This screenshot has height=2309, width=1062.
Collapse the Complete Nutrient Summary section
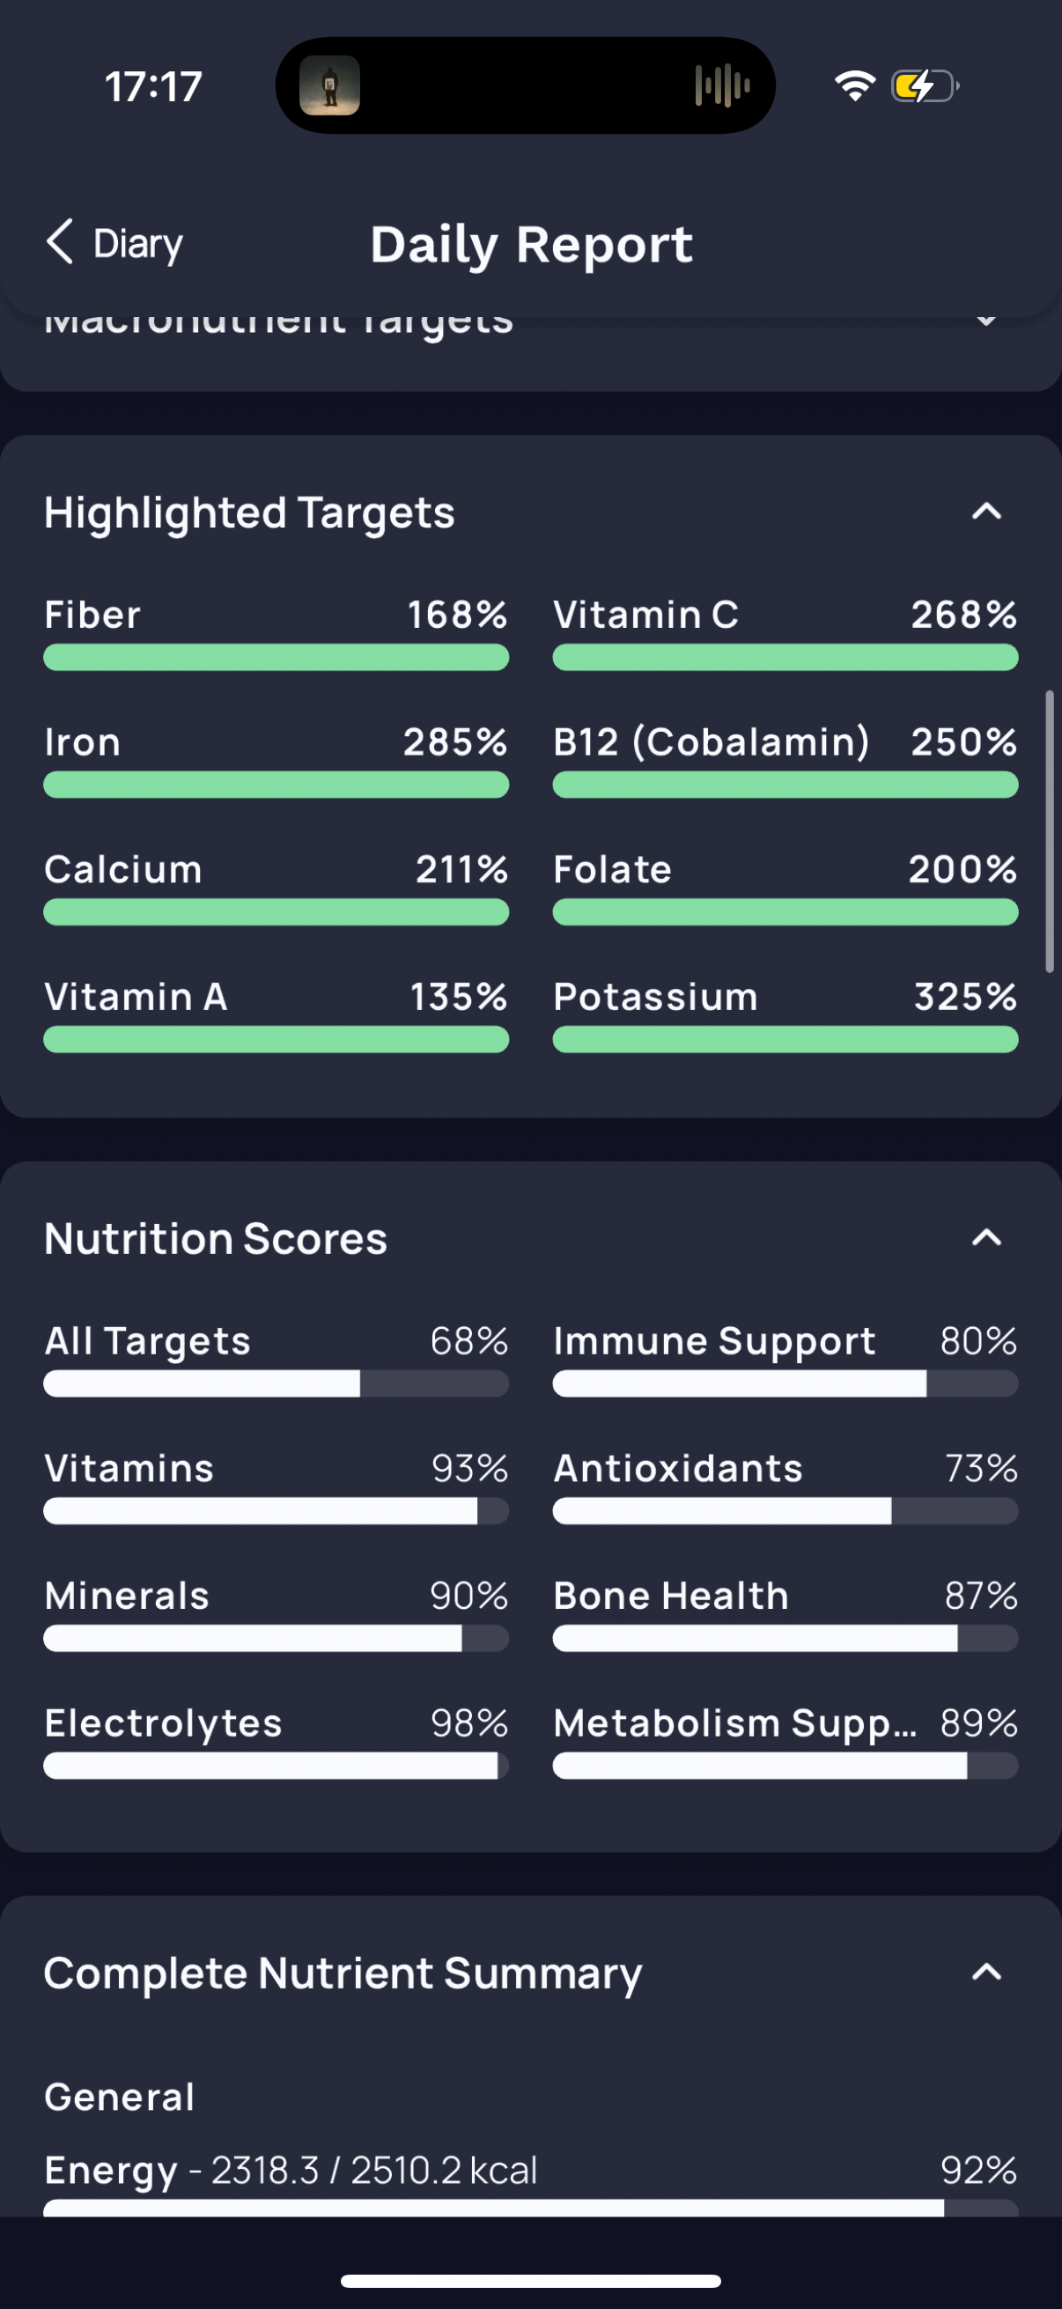(987, 1972)
